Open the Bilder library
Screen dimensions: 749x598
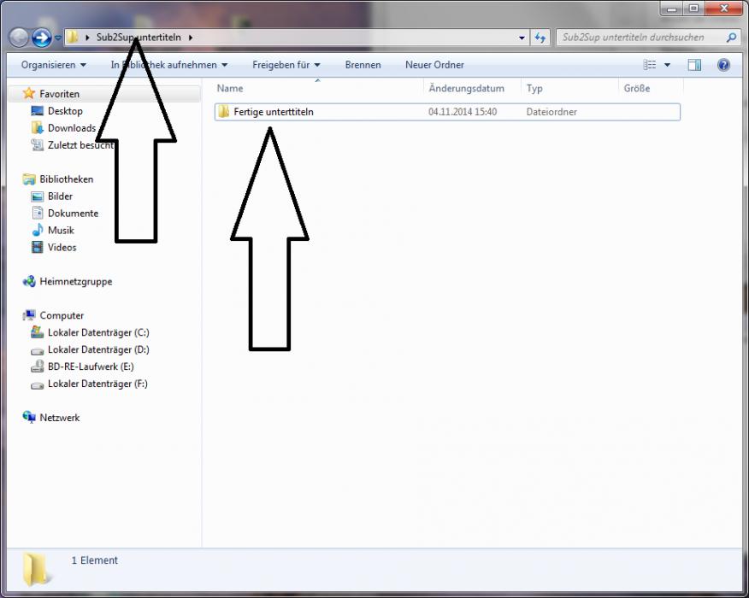coord(60,196)
